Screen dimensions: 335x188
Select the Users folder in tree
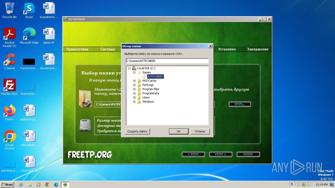146,97
